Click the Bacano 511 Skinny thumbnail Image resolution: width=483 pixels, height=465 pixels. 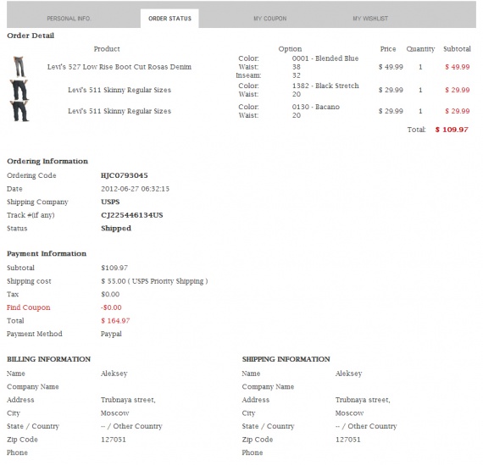pyautogui.click(x=19, y=111)
